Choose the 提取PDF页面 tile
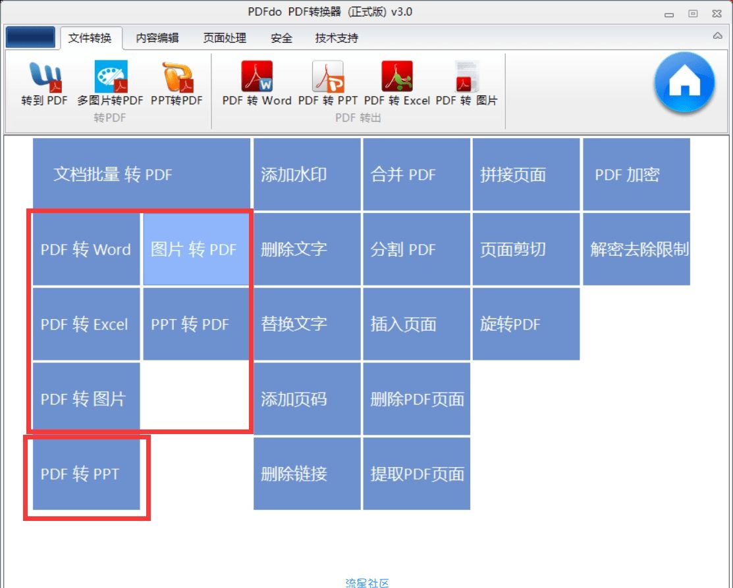This screenshot has width=733, height=588. [416, 474]
